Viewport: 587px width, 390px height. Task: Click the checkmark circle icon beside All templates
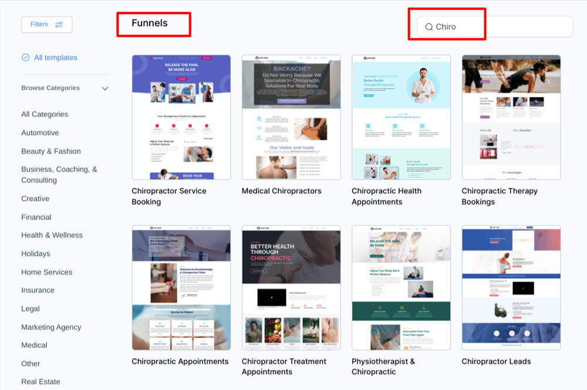[25, 57]
